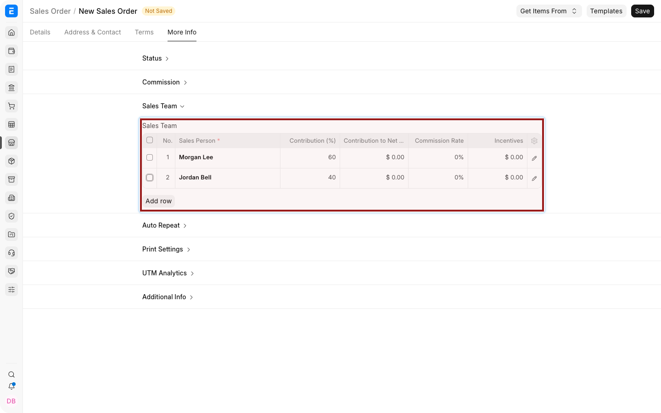Open the notifications bell icon
661x413 pixels.
[x=11, y=386]
